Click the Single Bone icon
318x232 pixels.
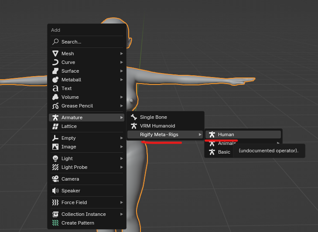click(134, 117)
